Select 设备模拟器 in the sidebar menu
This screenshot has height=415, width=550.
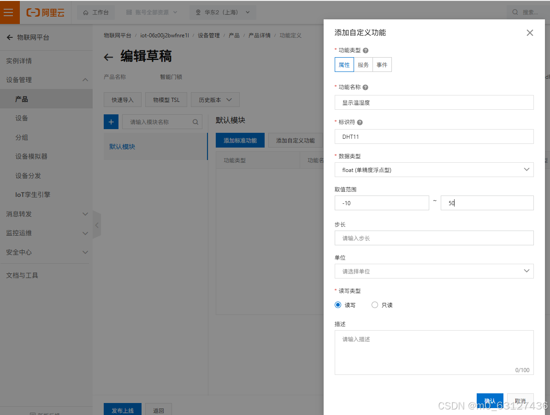(30, 156)
